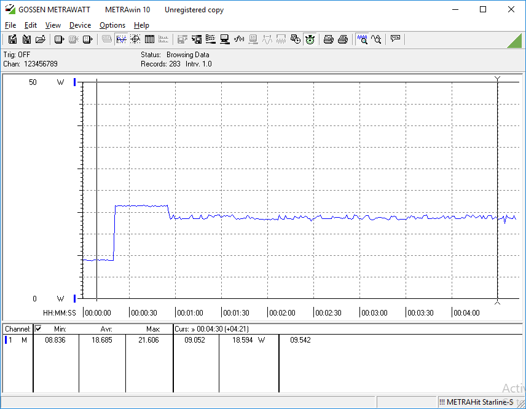Screen dimensions: 526x409
Task: Click the comment speech bubble icon
Action: click(395, 39)
